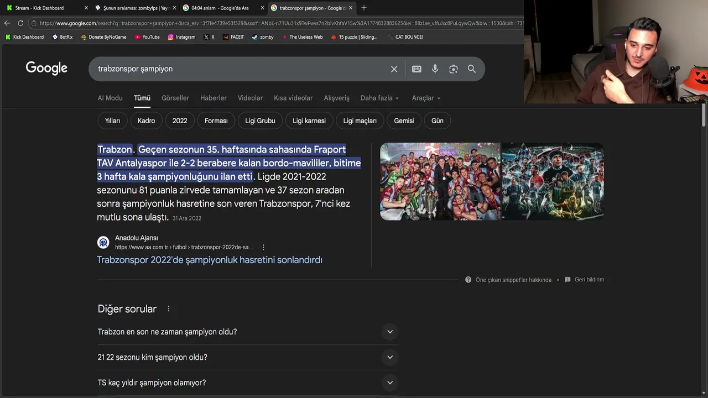Go back with the browser back arrow
Screen dimensions: 708x398
click(7, 23)
